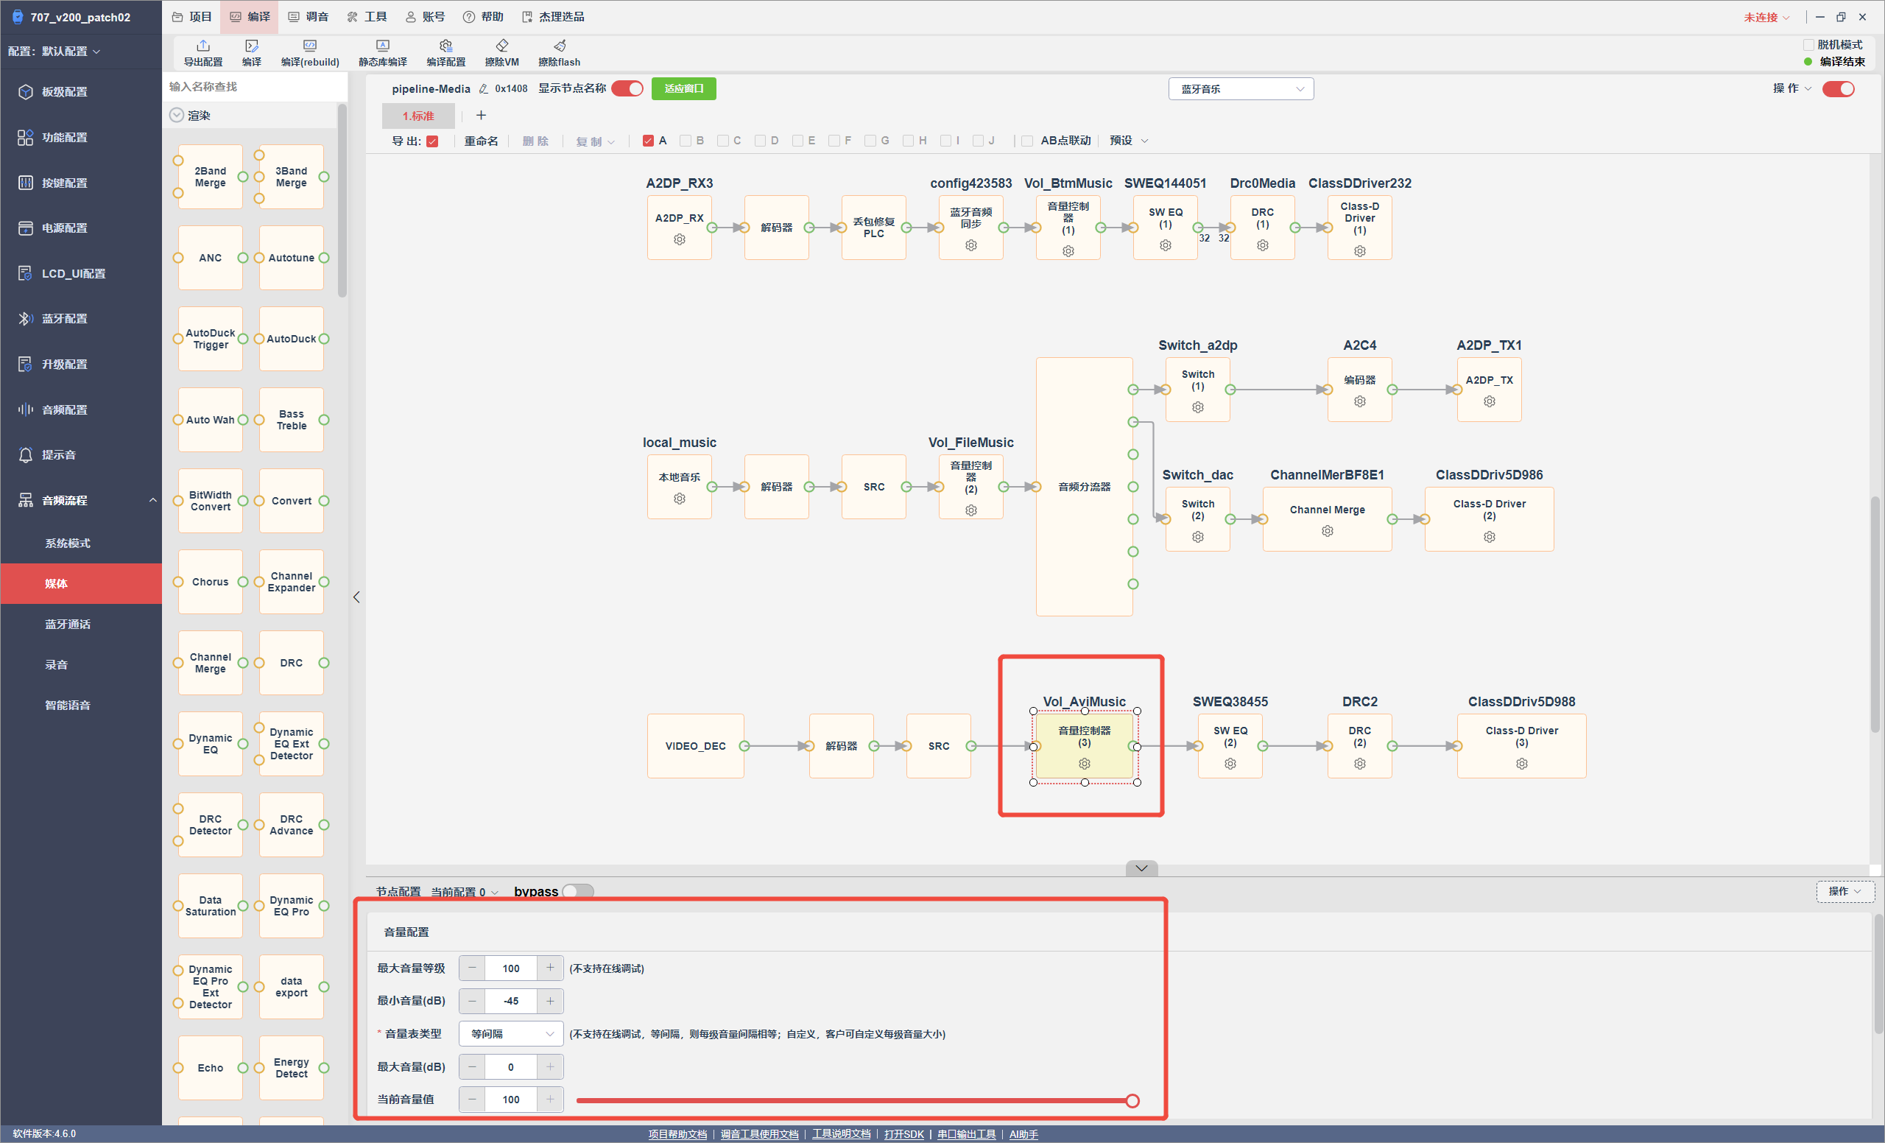This screenshot has height=1143, width=1885.
Task: Open gear on Channel Merge node
Action: 1328,531
